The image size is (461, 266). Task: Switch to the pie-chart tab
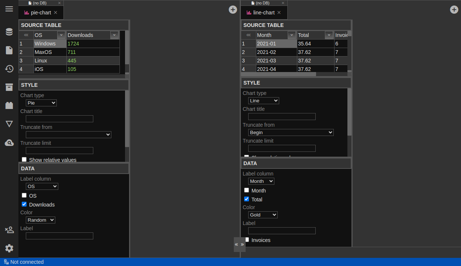pyautogui.click(x=41, y=13)
